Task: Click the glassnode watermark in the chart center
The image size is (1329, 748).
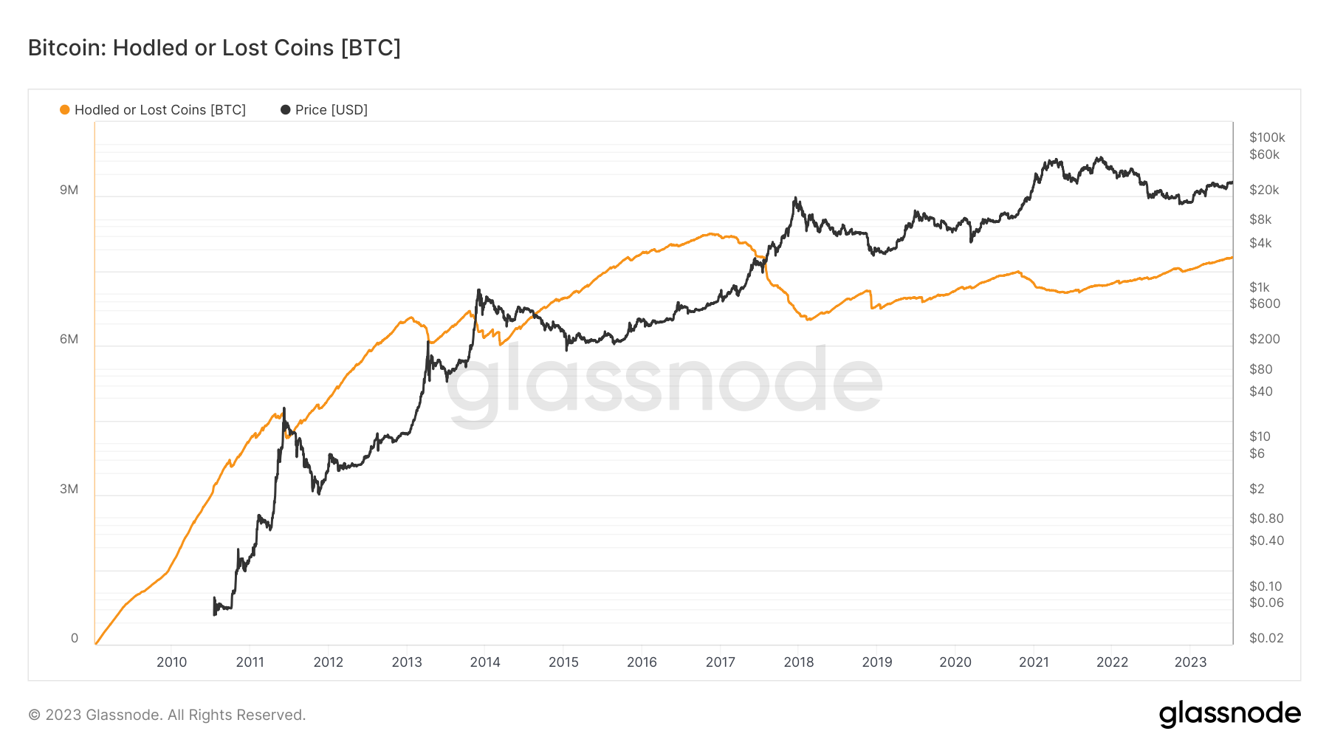Action: tap(664, 382)
